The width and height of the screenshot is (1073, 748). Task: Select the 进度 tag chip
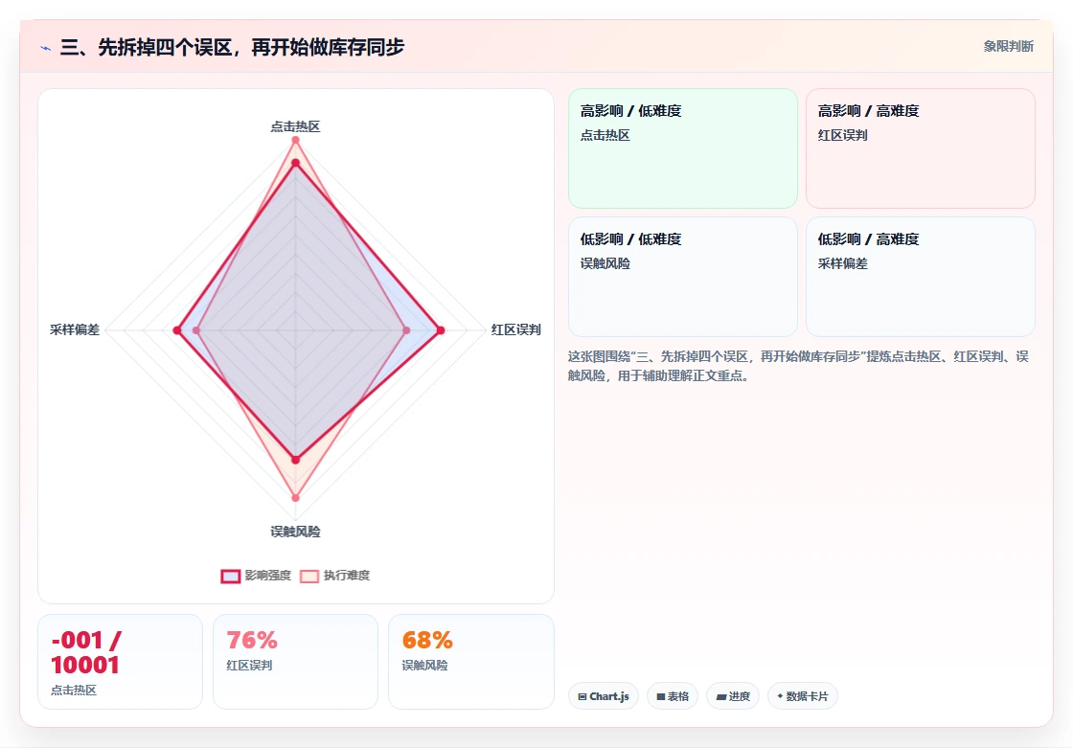click(732, 696)
